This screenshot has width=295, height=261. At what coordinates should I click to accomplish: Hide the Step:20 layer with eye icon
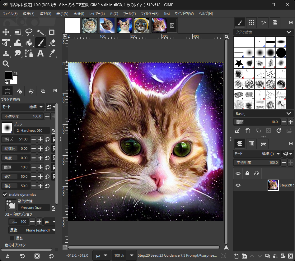(x=238, y=185)
